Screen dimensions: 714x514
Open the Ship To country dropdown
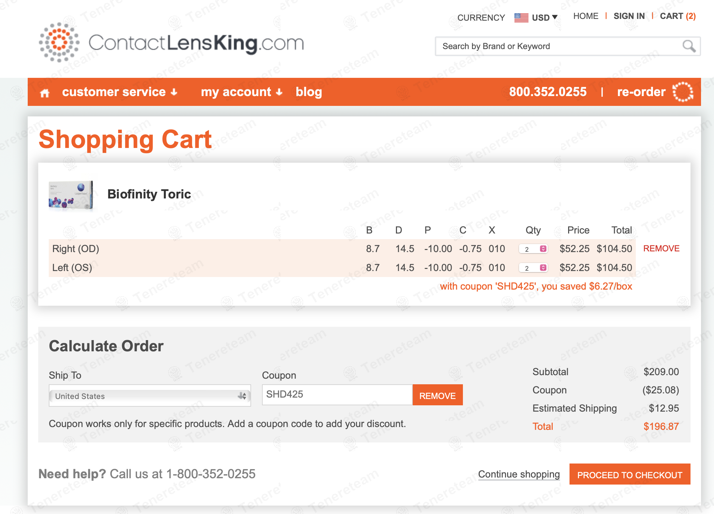coord(150,396)
